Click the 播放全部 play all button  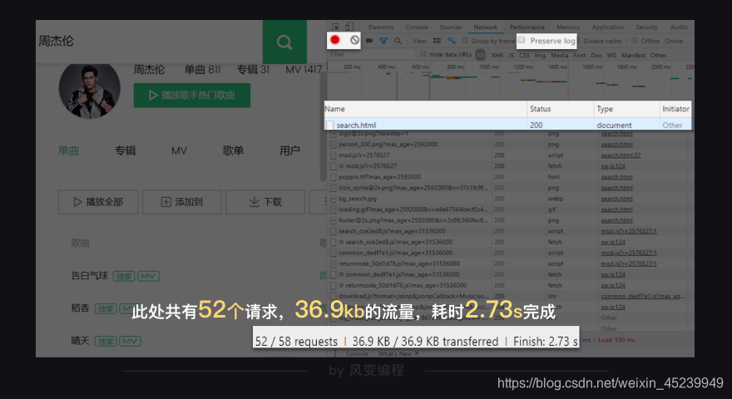tap(98, 202)
